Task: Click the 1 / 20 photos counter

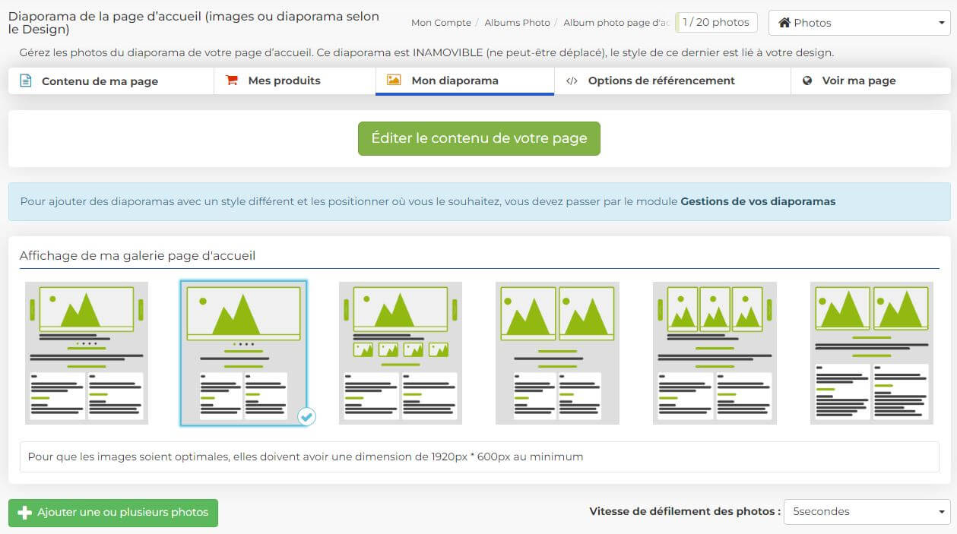Action: click(716, 23)
